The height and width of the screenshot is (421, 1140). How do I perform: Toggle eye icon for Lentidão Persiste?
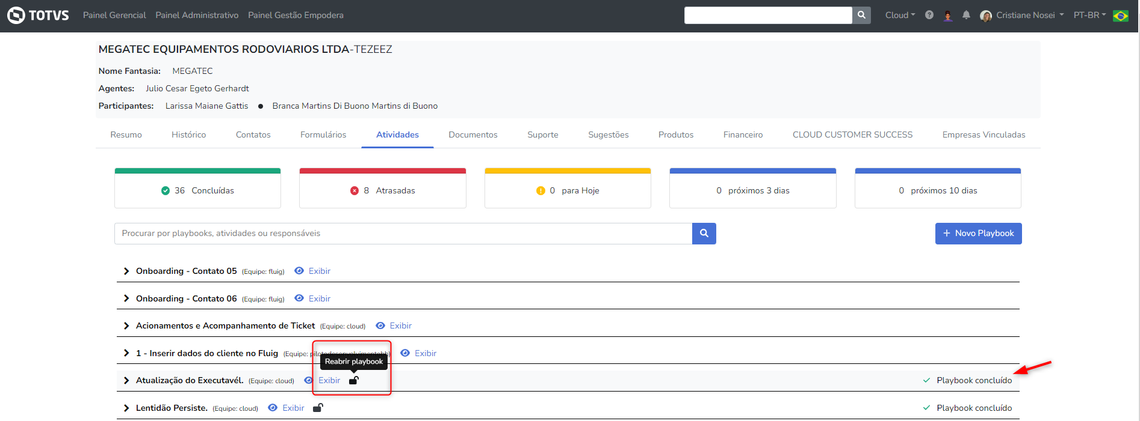click(x=273, y=408)
